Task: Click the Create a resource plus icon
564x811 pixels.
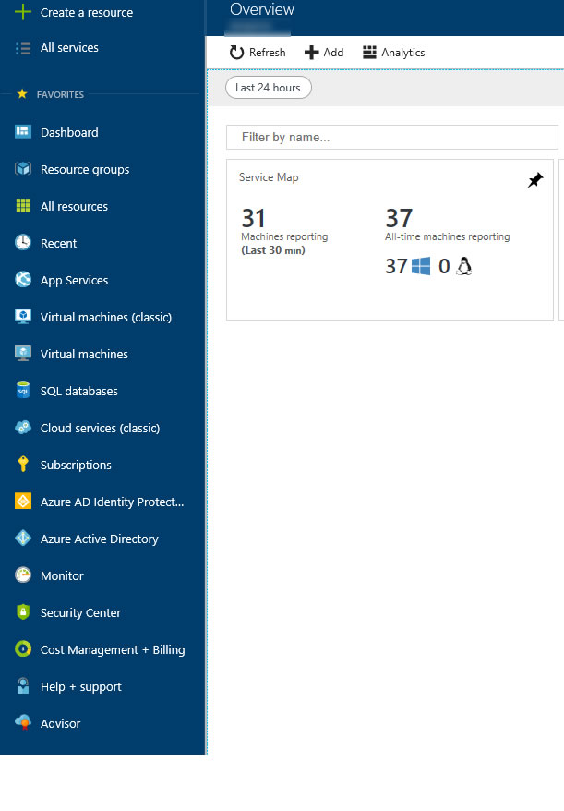Action: click(x=23, y=13)
